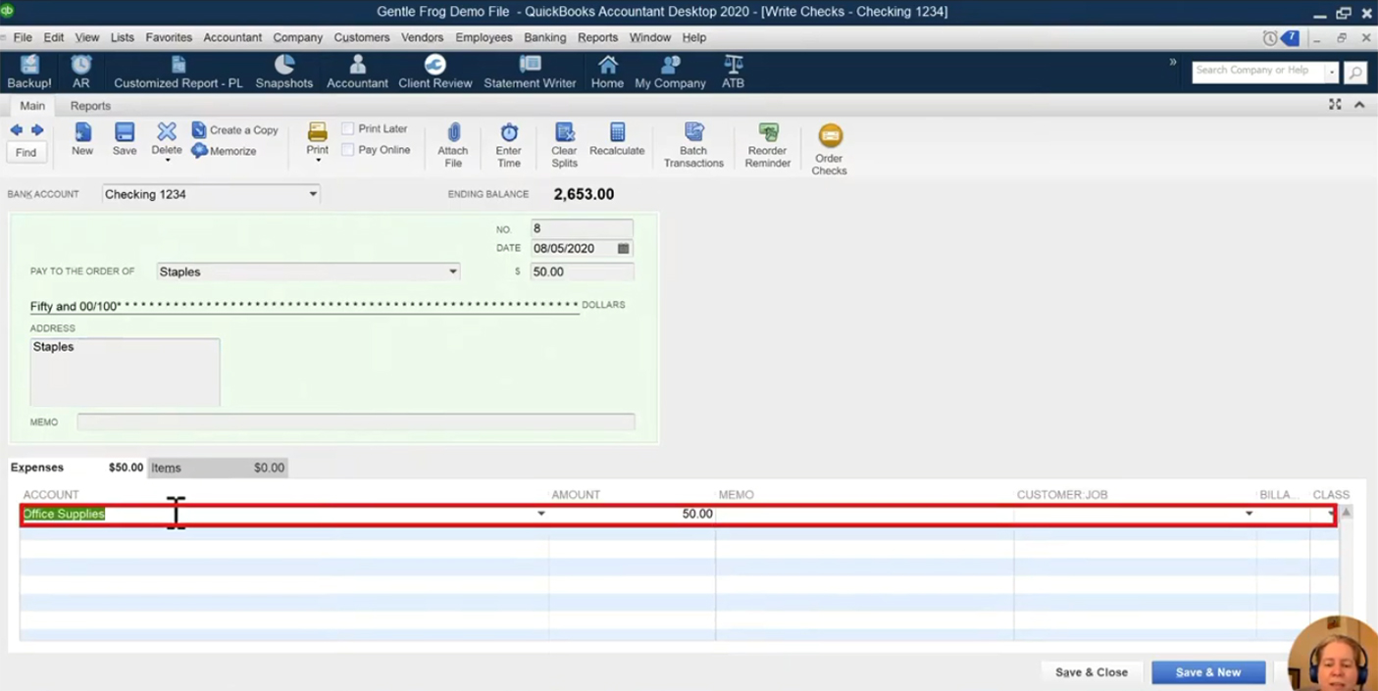Enable the Pay Online checkbox
Screen dimensions: 1378x691
(x=347, y=150)
